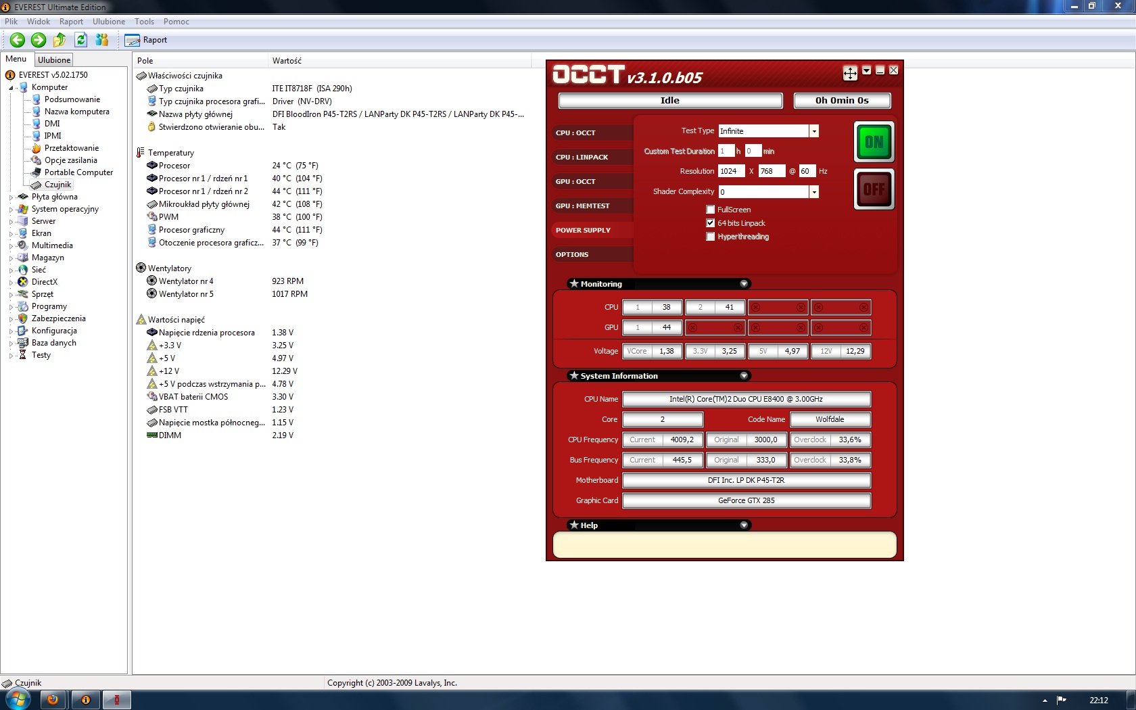Screen dimensions: 1136x710
Task: Open the Windows Start menu
Action: tap(18, 699)
